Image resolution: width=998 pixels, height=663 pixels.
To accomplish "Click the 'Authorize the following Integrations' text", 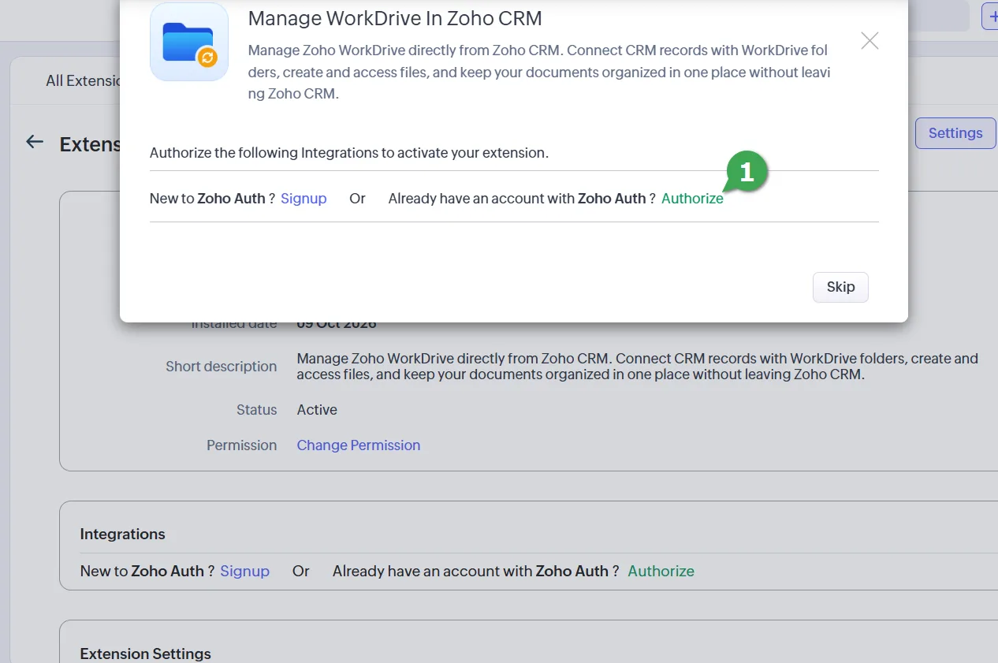I will pos(349,153).
